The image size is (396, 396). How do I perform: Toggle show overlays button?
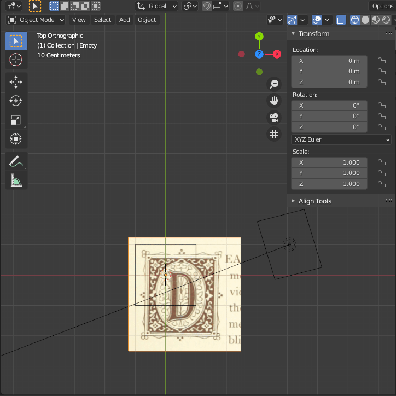pos(317,20)
